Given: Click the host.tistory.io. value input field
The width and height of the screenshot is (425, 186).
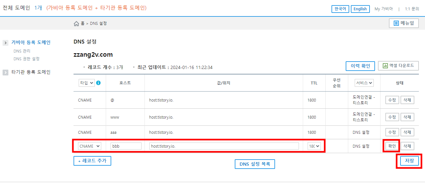Looking at the screenshot, I should click(x=224, y=146).
